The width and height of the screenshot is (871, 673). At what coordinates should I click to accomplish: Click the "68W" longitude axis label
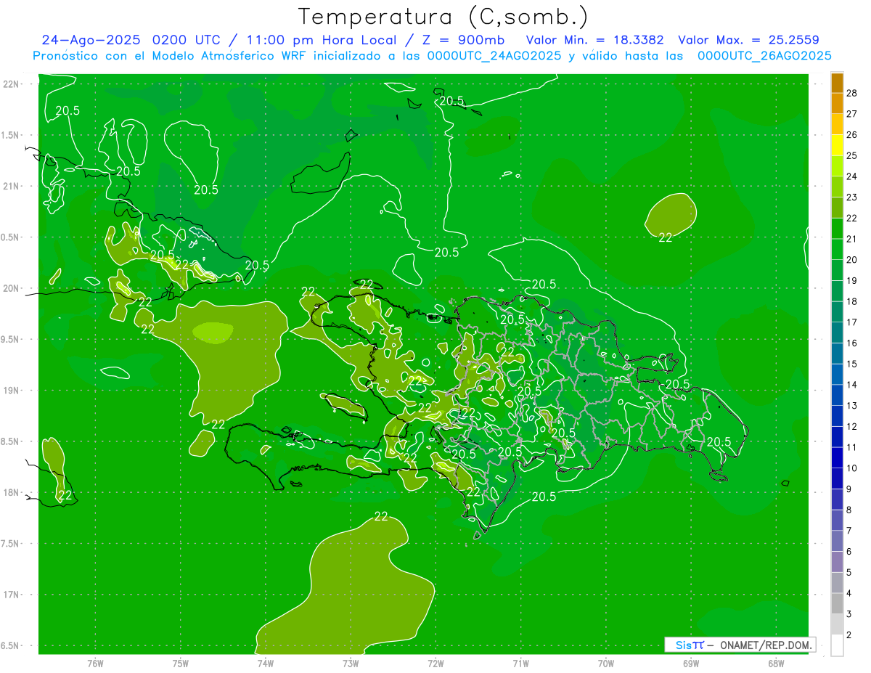pyautogui.click(x=775, y=663)
